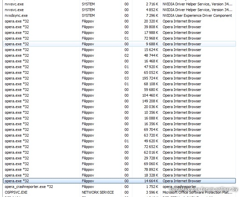The image size is (245, 197).
Task: Select the opera.exe process using 195 724 K
Action: [x=119, y=78]
